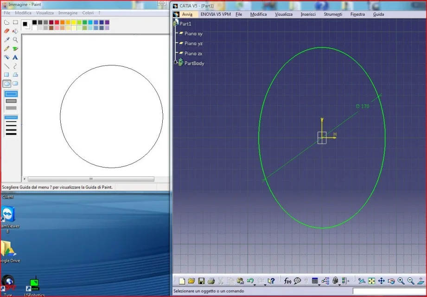Click the D 170 diameter dimension label
This screenshot has height=297, width=427.
tap(363, 106)
